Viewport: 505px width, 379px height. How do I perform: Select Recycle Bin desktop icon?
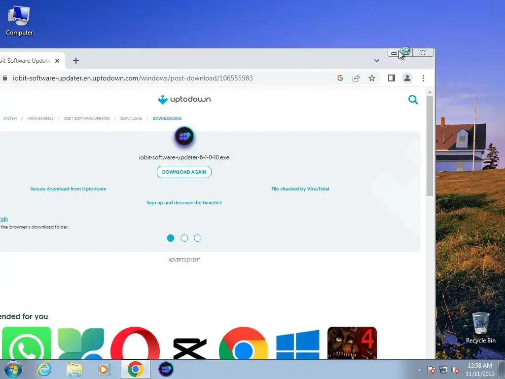[x=480, y=328]
